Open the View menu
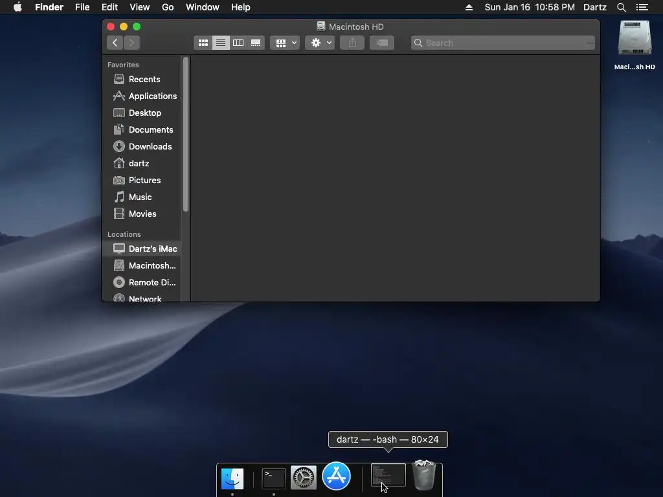 point(140,7)
